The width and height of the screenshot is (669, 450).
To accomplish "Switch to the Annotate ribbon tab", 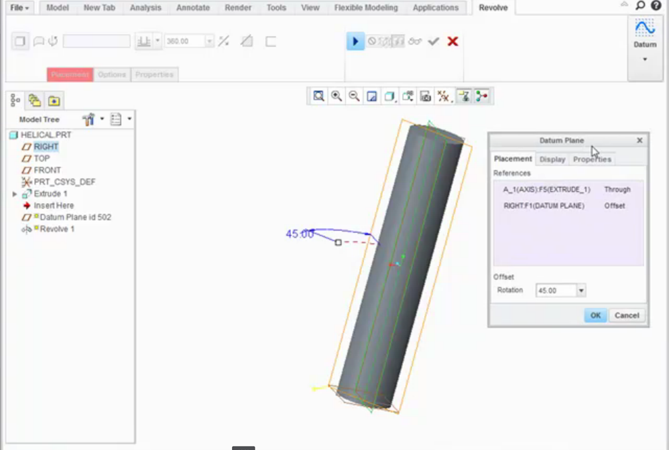I will [x=193, y=7].
